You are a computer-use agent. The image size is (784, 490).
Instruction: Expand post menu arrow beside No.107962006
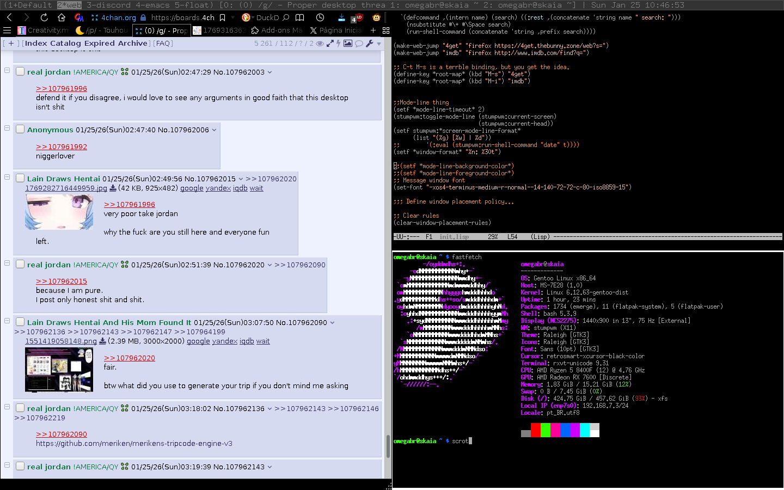(214, 130)
